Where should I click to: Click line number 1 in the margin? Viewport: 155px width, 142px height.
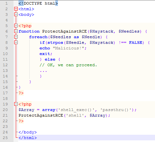coord(7,3)
